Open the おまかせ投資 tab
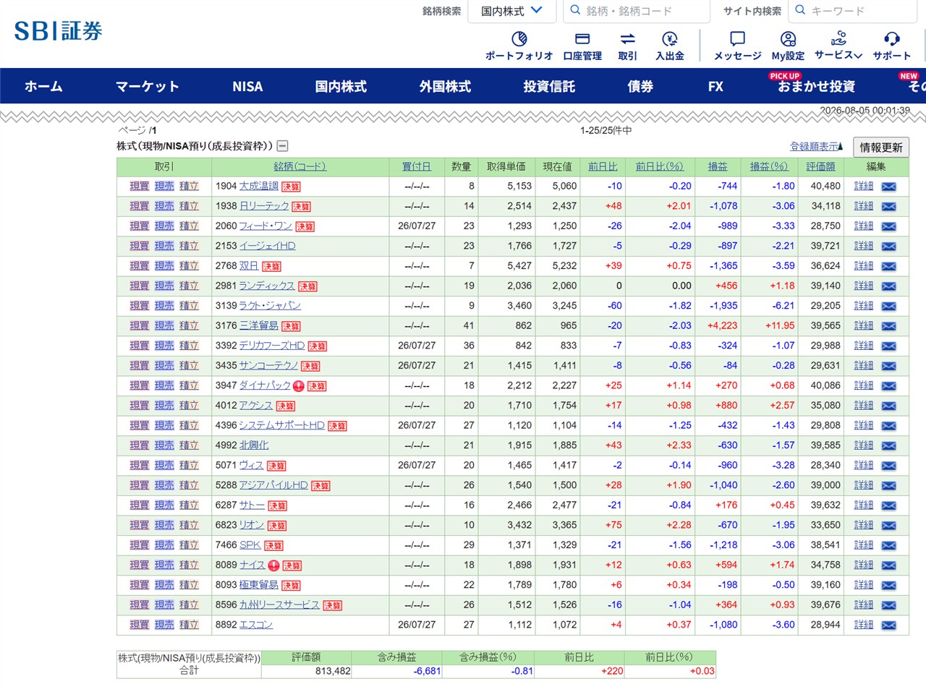 pyautogui.click(x=816, y=86)
